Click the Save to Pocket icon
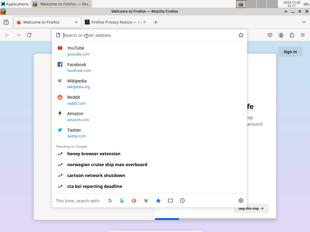 coord(270,35)
